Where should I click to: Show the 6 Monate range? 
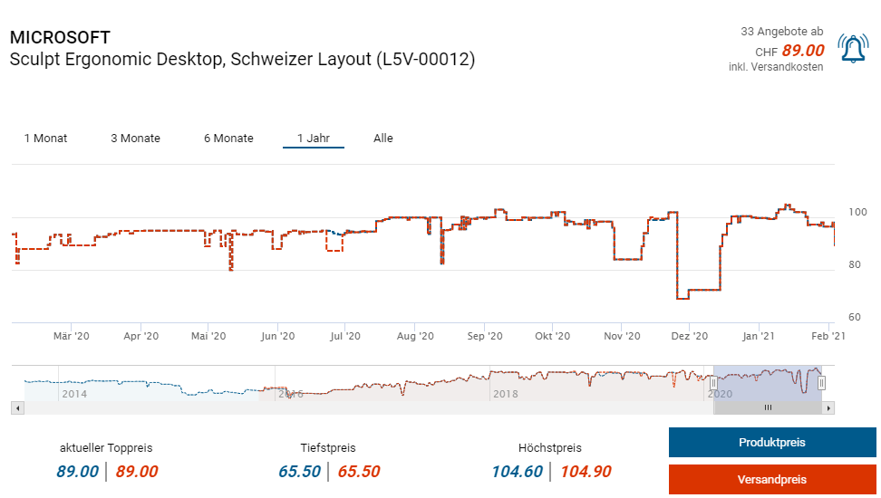[228, 139]
